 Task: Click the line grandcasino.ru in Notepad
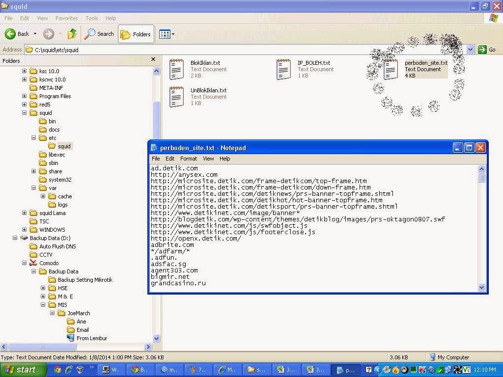tap(178, 283)
